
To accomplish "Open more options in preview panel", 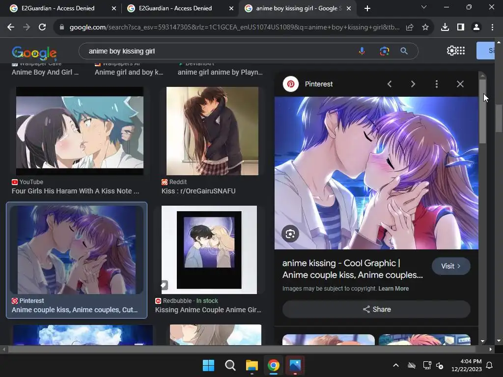I will [436, 84].
